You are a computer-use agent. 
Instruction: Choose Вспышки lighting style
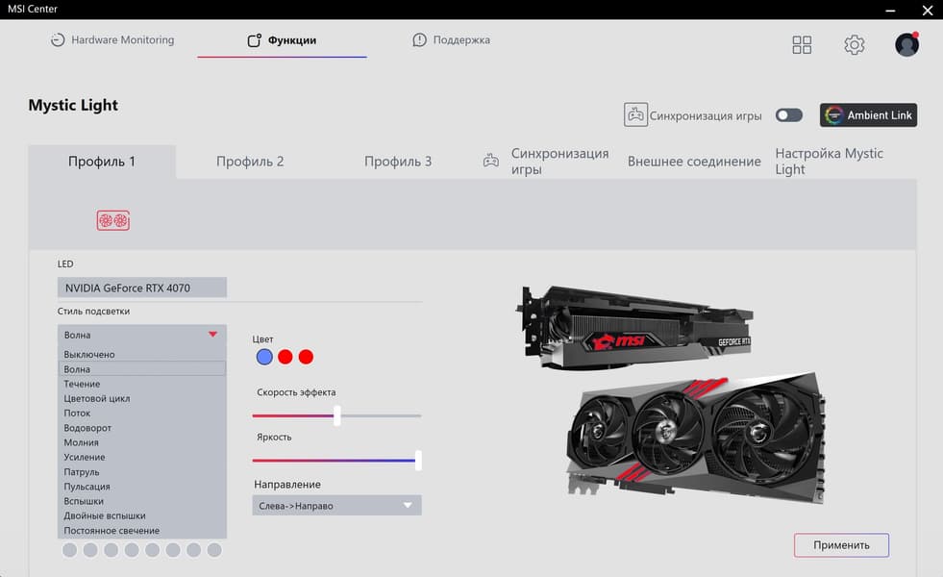coord(142,501)
